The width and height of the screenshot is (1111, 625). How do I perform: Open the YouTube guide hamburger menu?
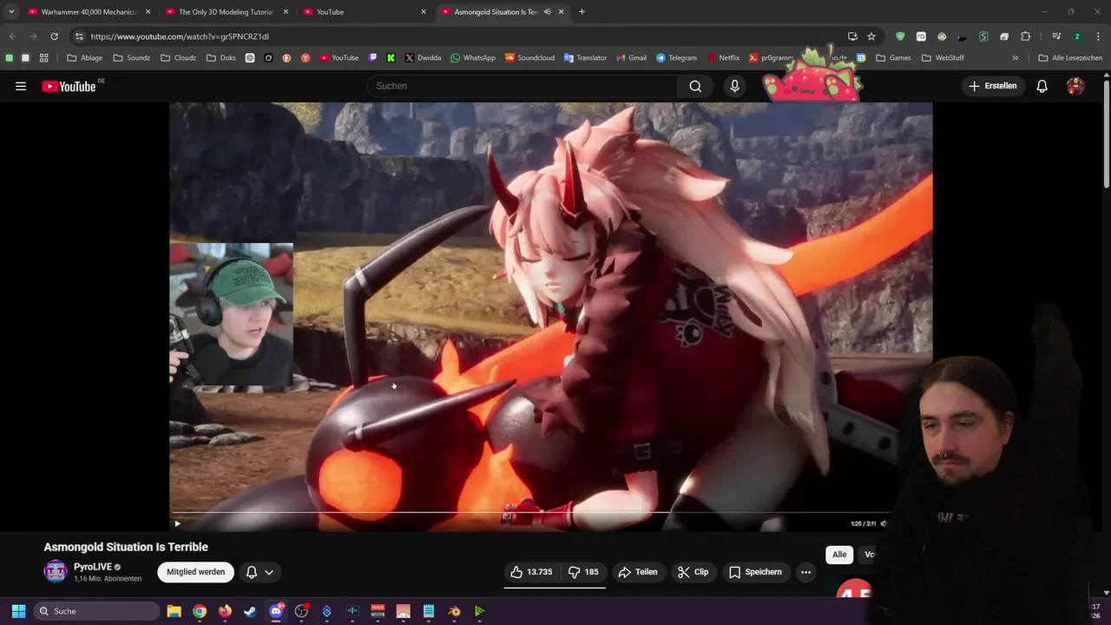(21, 86)
